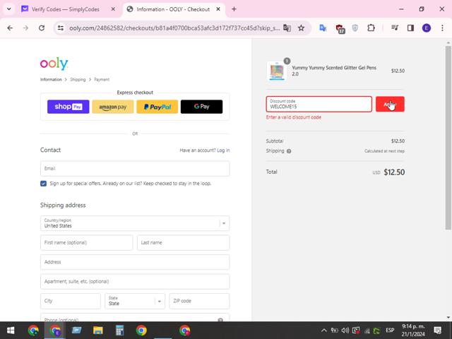Focus the Email field
Screen dimensions: 452x339
[135, 169]
